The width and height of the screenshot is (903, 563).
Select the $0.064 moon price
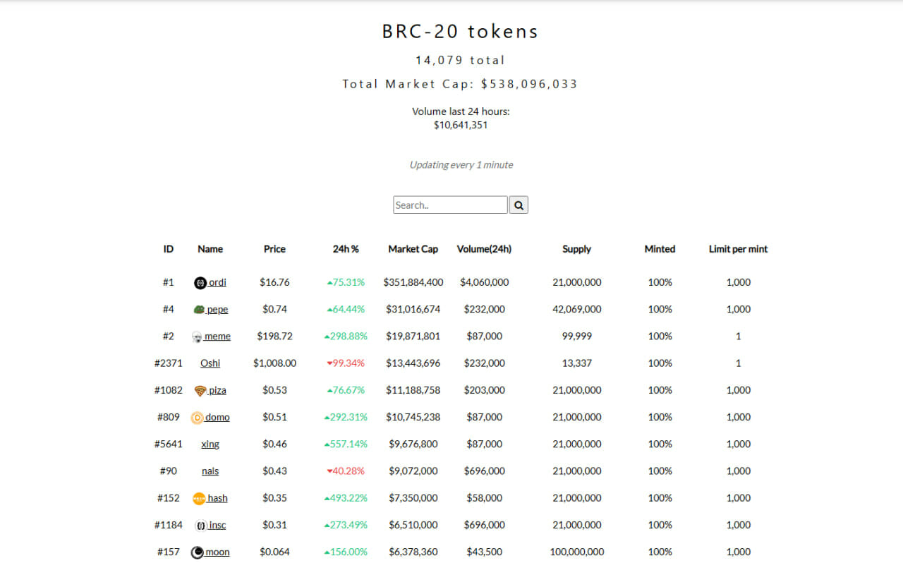[274, 552]
